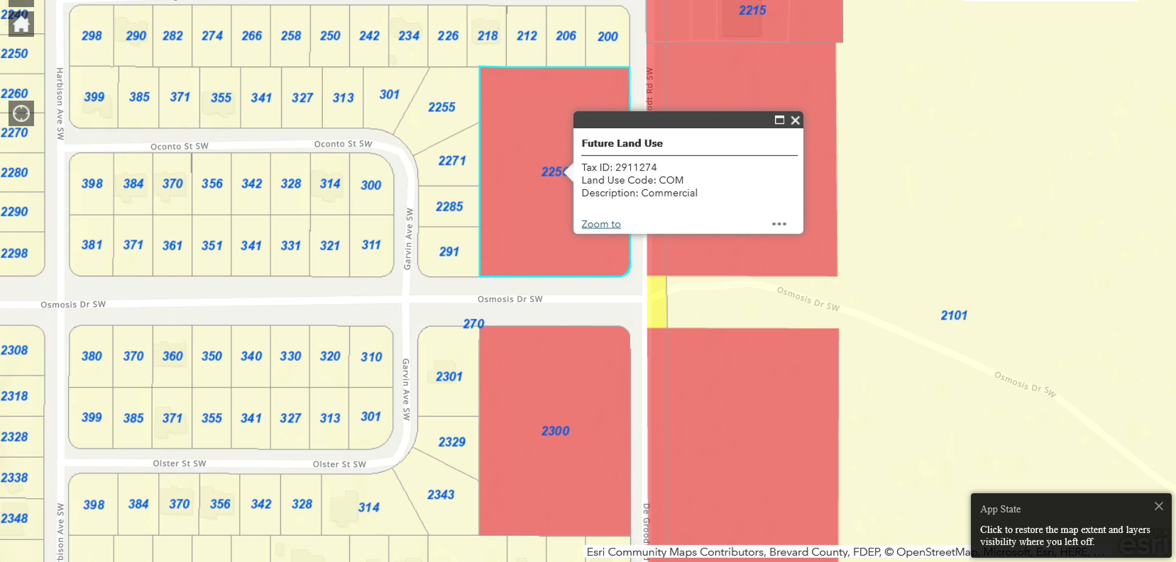Dismiss the App State notification
This screenshot has height=562, width=1176.
click(x=1159, y=506)
